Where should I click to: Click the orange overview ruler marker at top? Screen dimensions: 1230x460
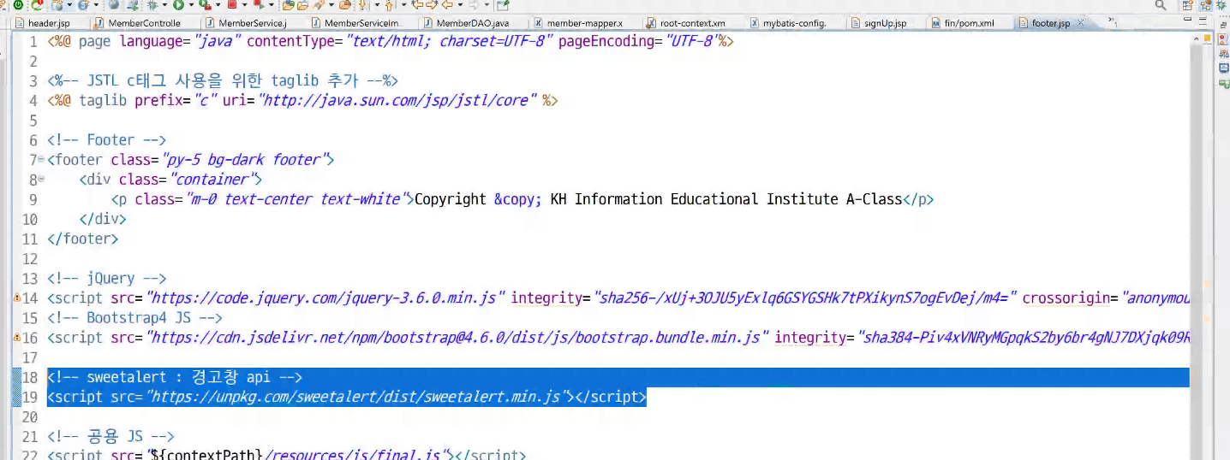[x=1208, y=38]
